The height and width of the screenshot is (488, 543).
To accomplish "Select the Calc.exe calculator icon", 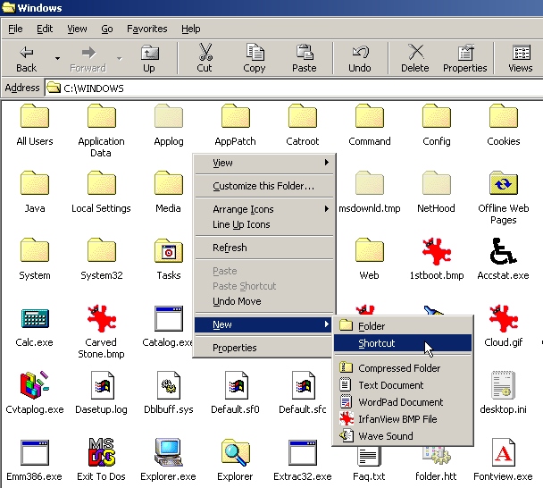I will [35, 318].
